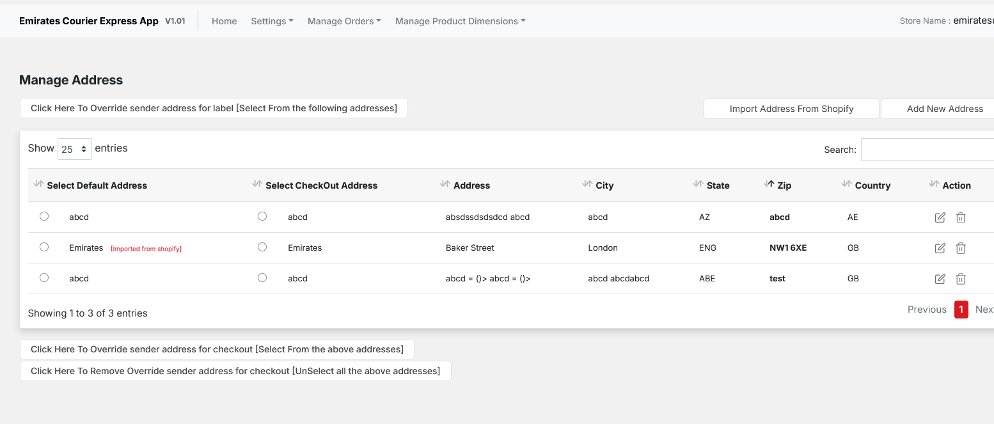Open the Manage Orders menu
The height and width of the screenshot is (424, 994).
pyautogui.click(x=343, y=21)
